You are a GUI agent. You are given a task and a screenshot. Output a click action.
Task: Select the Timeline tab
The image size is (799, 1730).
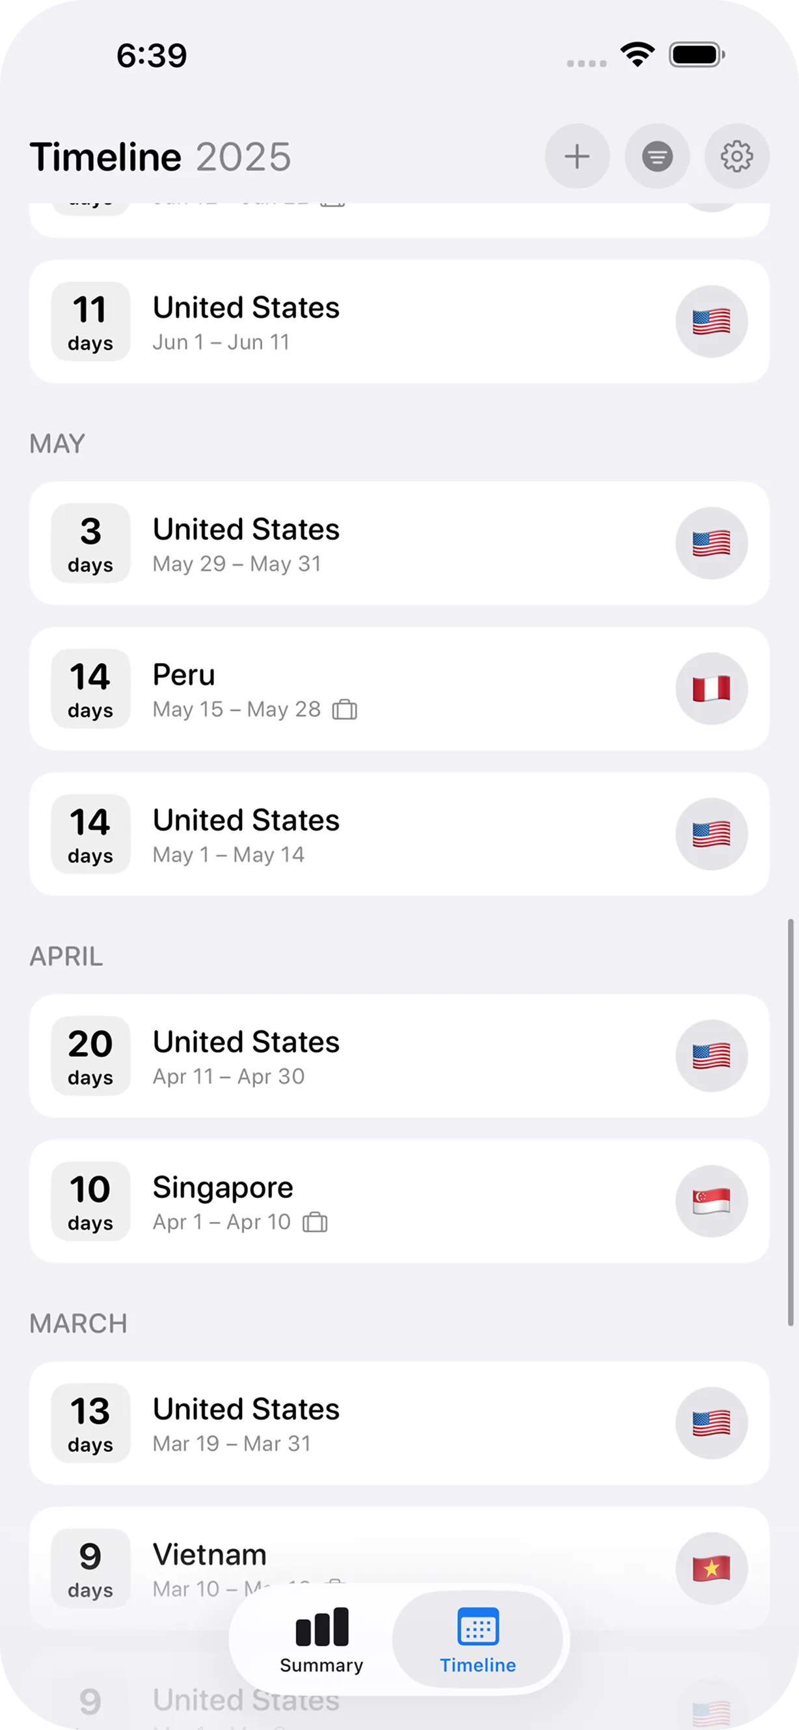pyautogui.click(x=478, y=1639)
